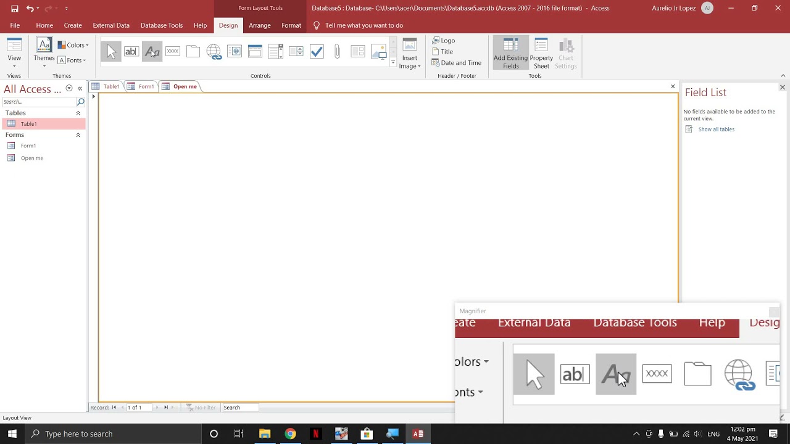
Task: Switch to the Format tab
Action: click(x=291, y=25)
